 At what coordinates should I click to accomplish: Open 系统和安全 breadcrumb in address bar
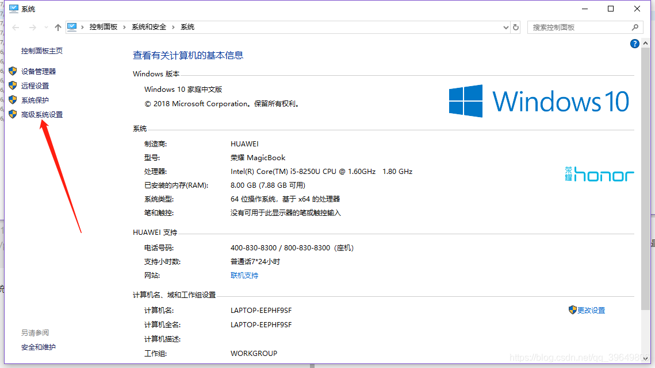tap(149, 27)
